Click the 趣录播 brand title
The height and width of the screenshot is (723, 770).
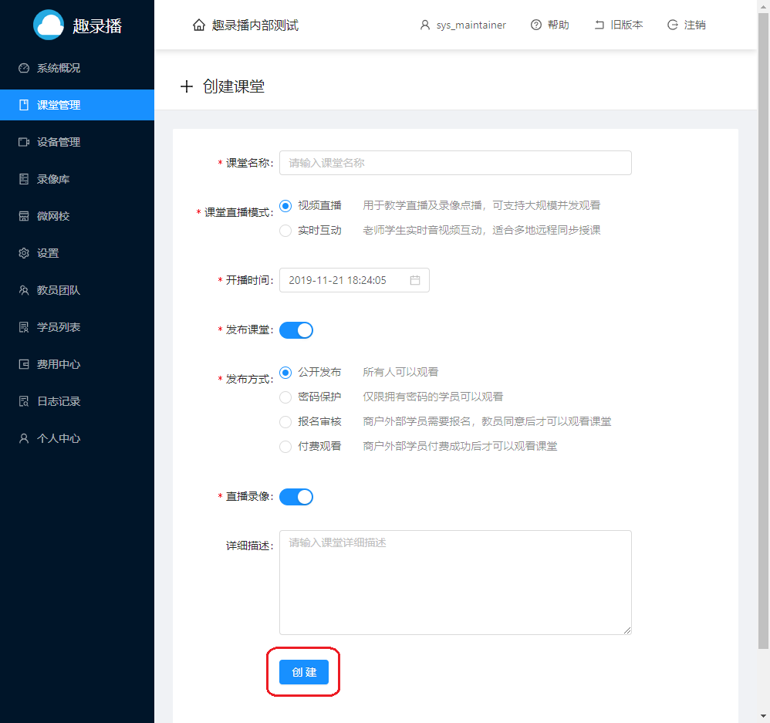coord(96,26)
